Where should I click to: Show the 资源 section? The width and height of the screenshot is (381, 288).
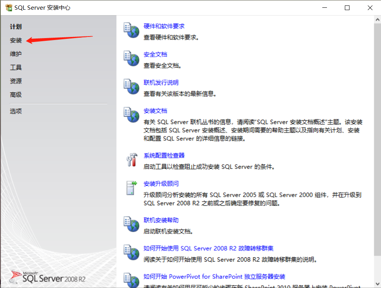[x=16, y=81]
